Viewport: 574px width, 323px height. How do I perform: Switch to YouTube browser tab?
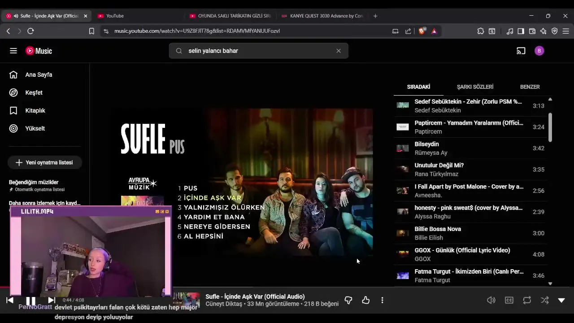click(x=139, y=16)
